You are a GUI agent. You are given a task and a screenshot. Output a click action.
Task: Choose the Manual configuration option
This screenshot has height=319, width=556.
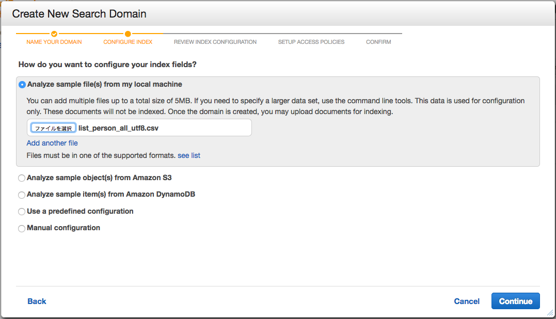pyautogui.click(x=22, y=229)
